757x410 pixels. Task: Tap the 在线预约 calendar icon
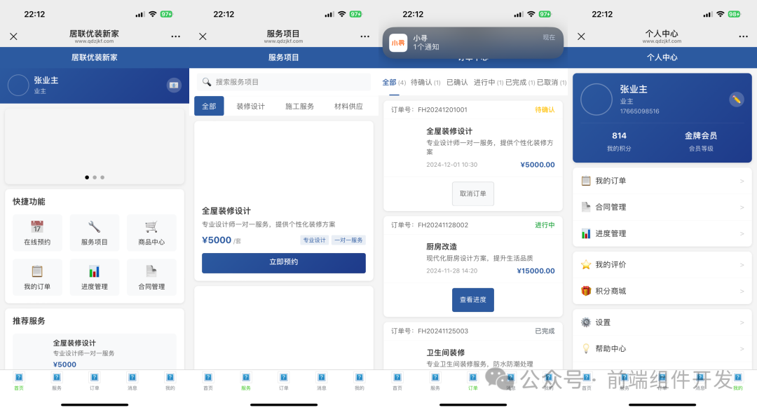37,227
